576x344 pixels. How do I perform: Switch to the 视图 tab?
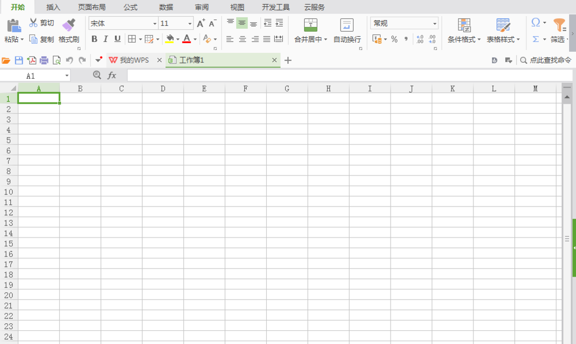click(x=237, y=7)
